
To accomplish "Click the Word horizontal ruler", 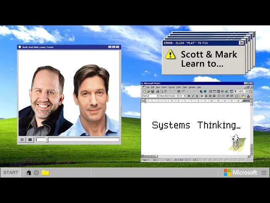I will coord(196,101).
